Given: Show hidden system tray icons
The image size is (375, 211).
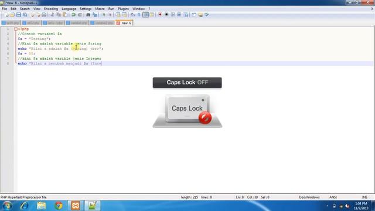Looking at the screenshot, I should [x=327, y=206].
